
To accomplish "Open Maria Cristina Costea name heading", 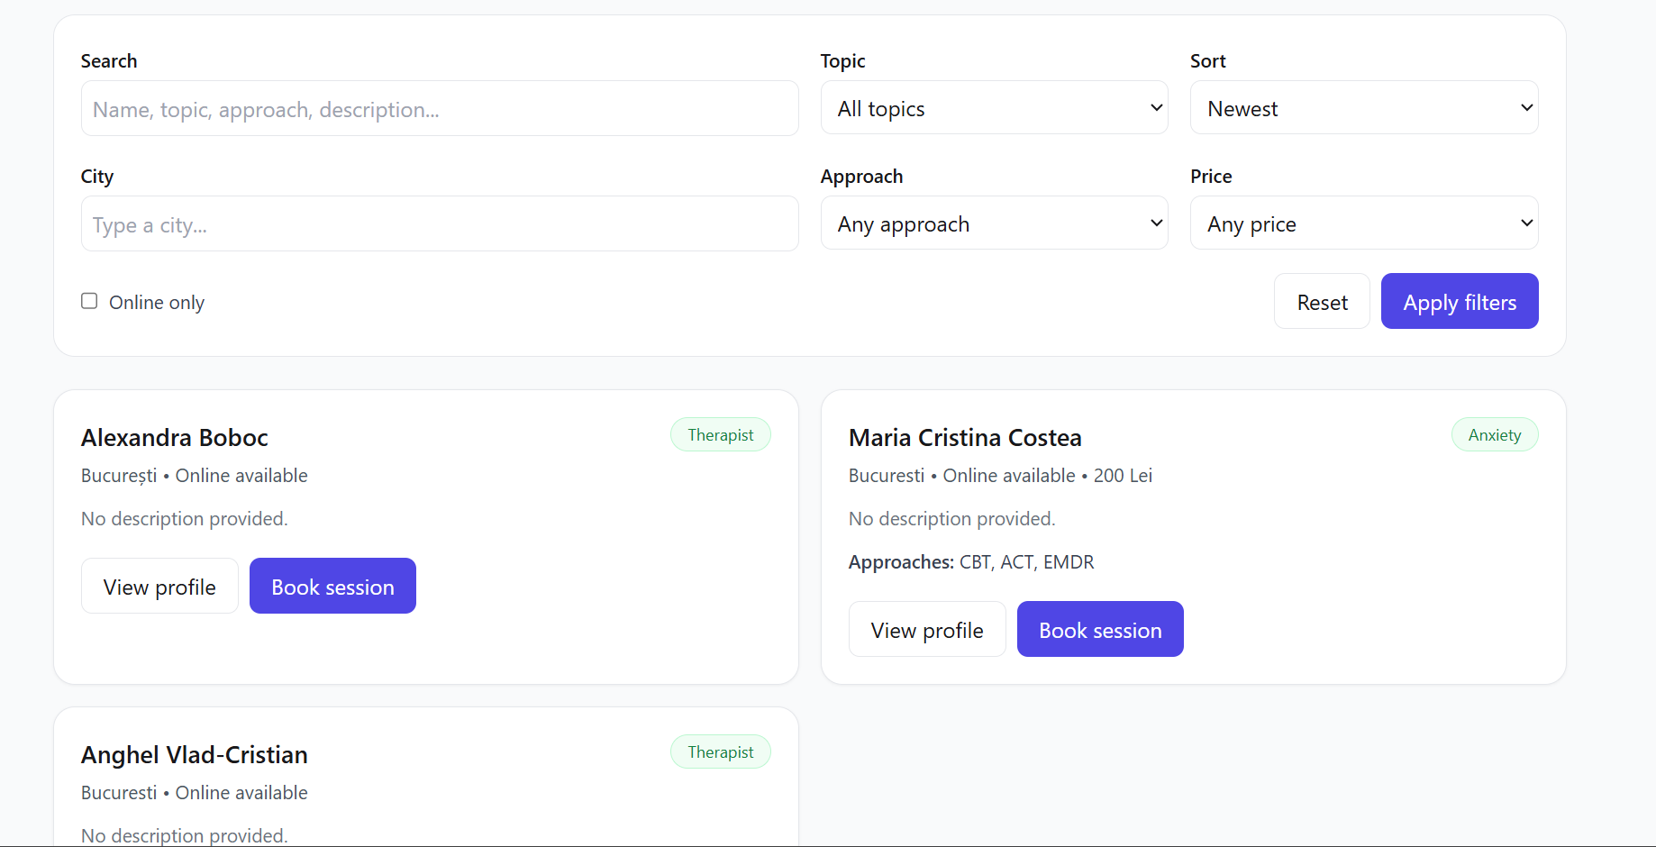I will (x=964, y=438).
